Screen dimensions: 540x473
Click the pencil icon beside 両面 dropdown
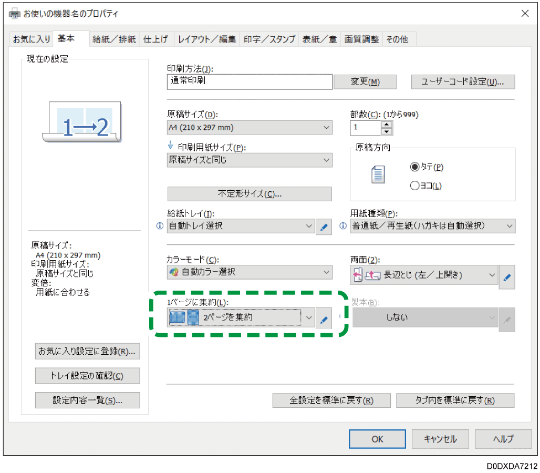coord(507,275)
